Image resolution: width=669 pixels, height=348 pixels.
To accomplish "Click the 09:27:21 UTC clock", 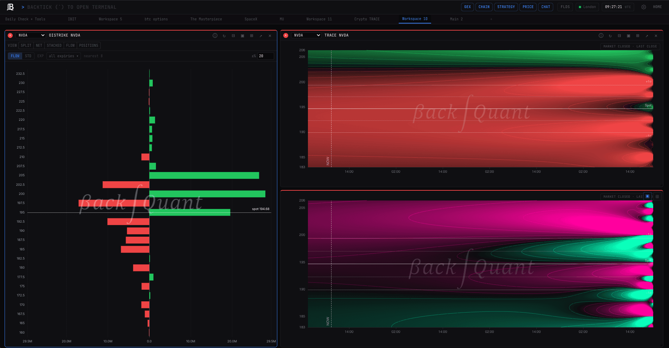I will 618,7.
